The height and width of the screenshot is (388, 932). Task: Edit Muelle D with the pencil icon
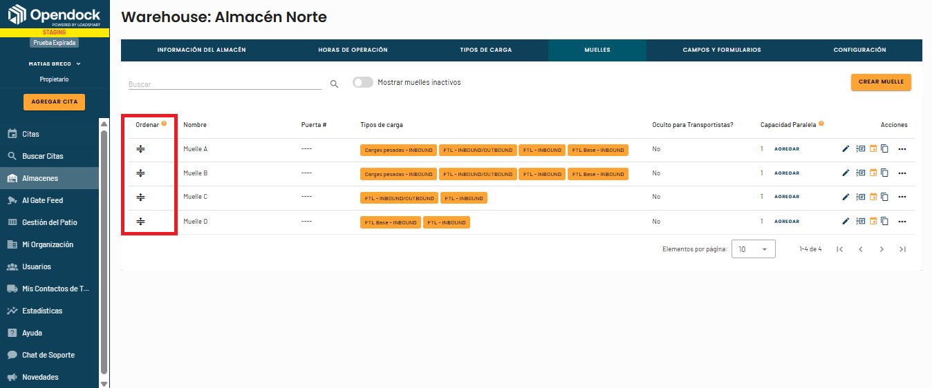[x=846, y=221]
